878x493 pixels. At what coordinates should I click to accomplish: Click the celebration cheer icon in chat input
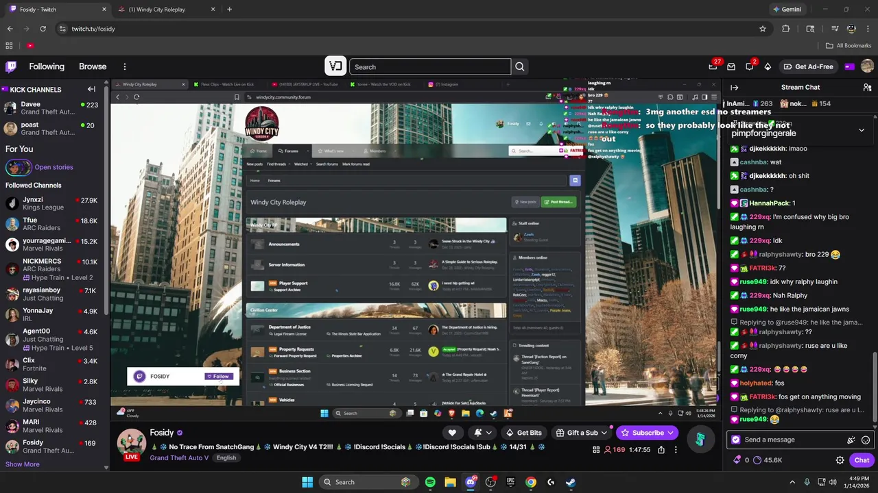tap(851, 440)
